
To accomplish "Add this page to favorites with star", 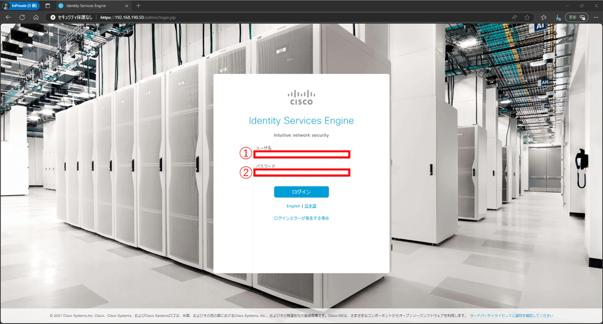I will point(527,17).
